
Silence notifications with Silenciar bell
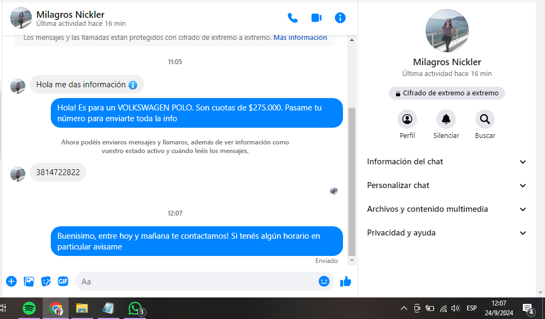pos(446,119)
